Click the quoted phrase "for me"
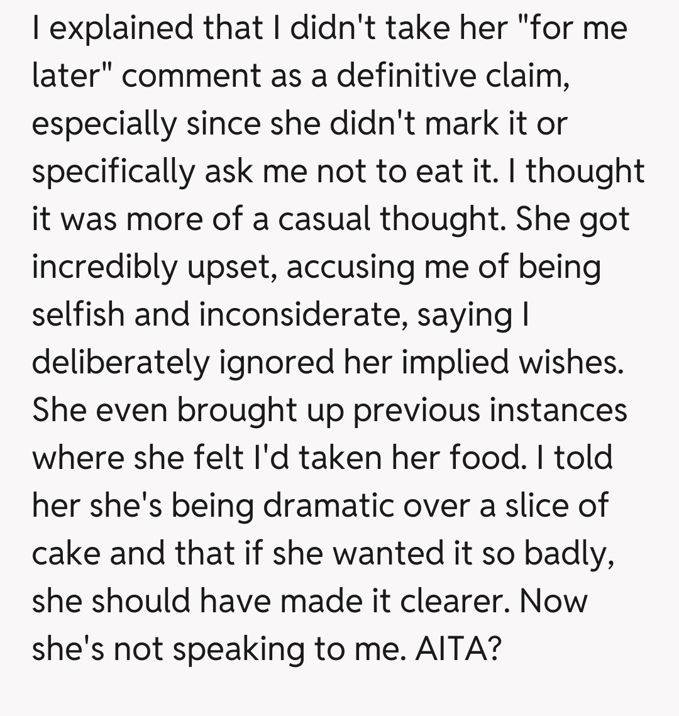Image resolution: width=679 pixels, height=716 pixels. [568, 30]
